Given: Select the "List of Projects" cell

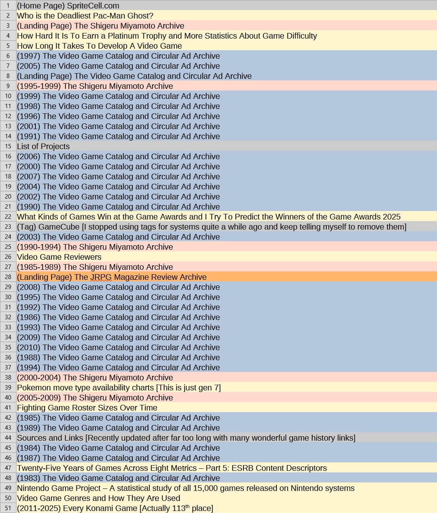Looking at the screenshot, I should pyautogui.click(x=43, y=146).
